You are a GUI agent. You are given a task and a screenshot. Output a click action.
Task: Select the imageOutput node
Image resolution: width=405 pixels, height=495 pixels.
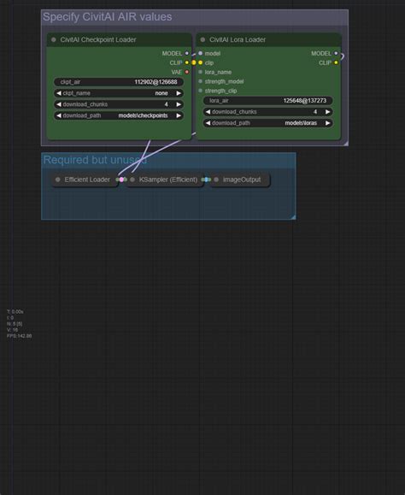240,180
